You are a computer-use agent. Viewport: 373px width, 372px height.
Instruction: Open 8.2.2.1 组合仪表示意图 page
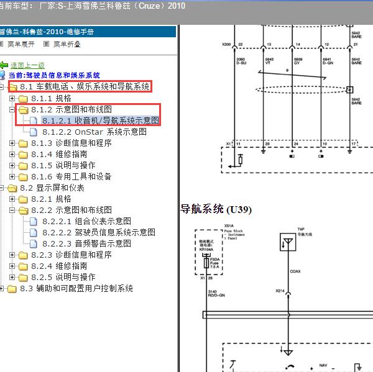(86, 221)
